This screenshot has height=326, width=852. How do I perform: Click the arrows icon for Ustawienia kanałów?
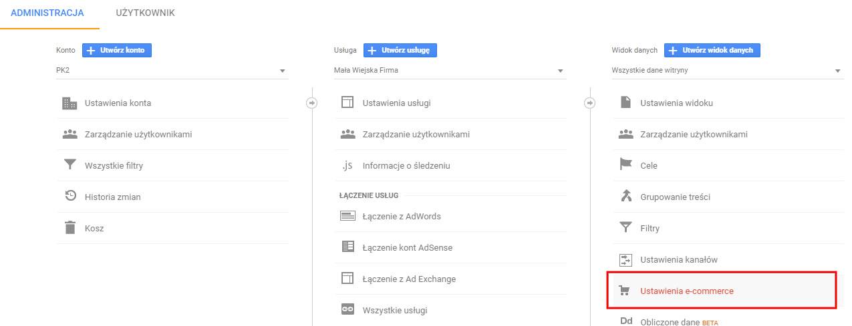625,259
